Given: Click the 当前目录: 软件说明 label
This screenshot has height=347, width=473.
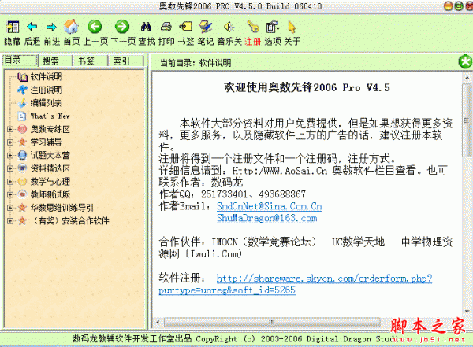Looking at the screenshot, I should [196, 63].
